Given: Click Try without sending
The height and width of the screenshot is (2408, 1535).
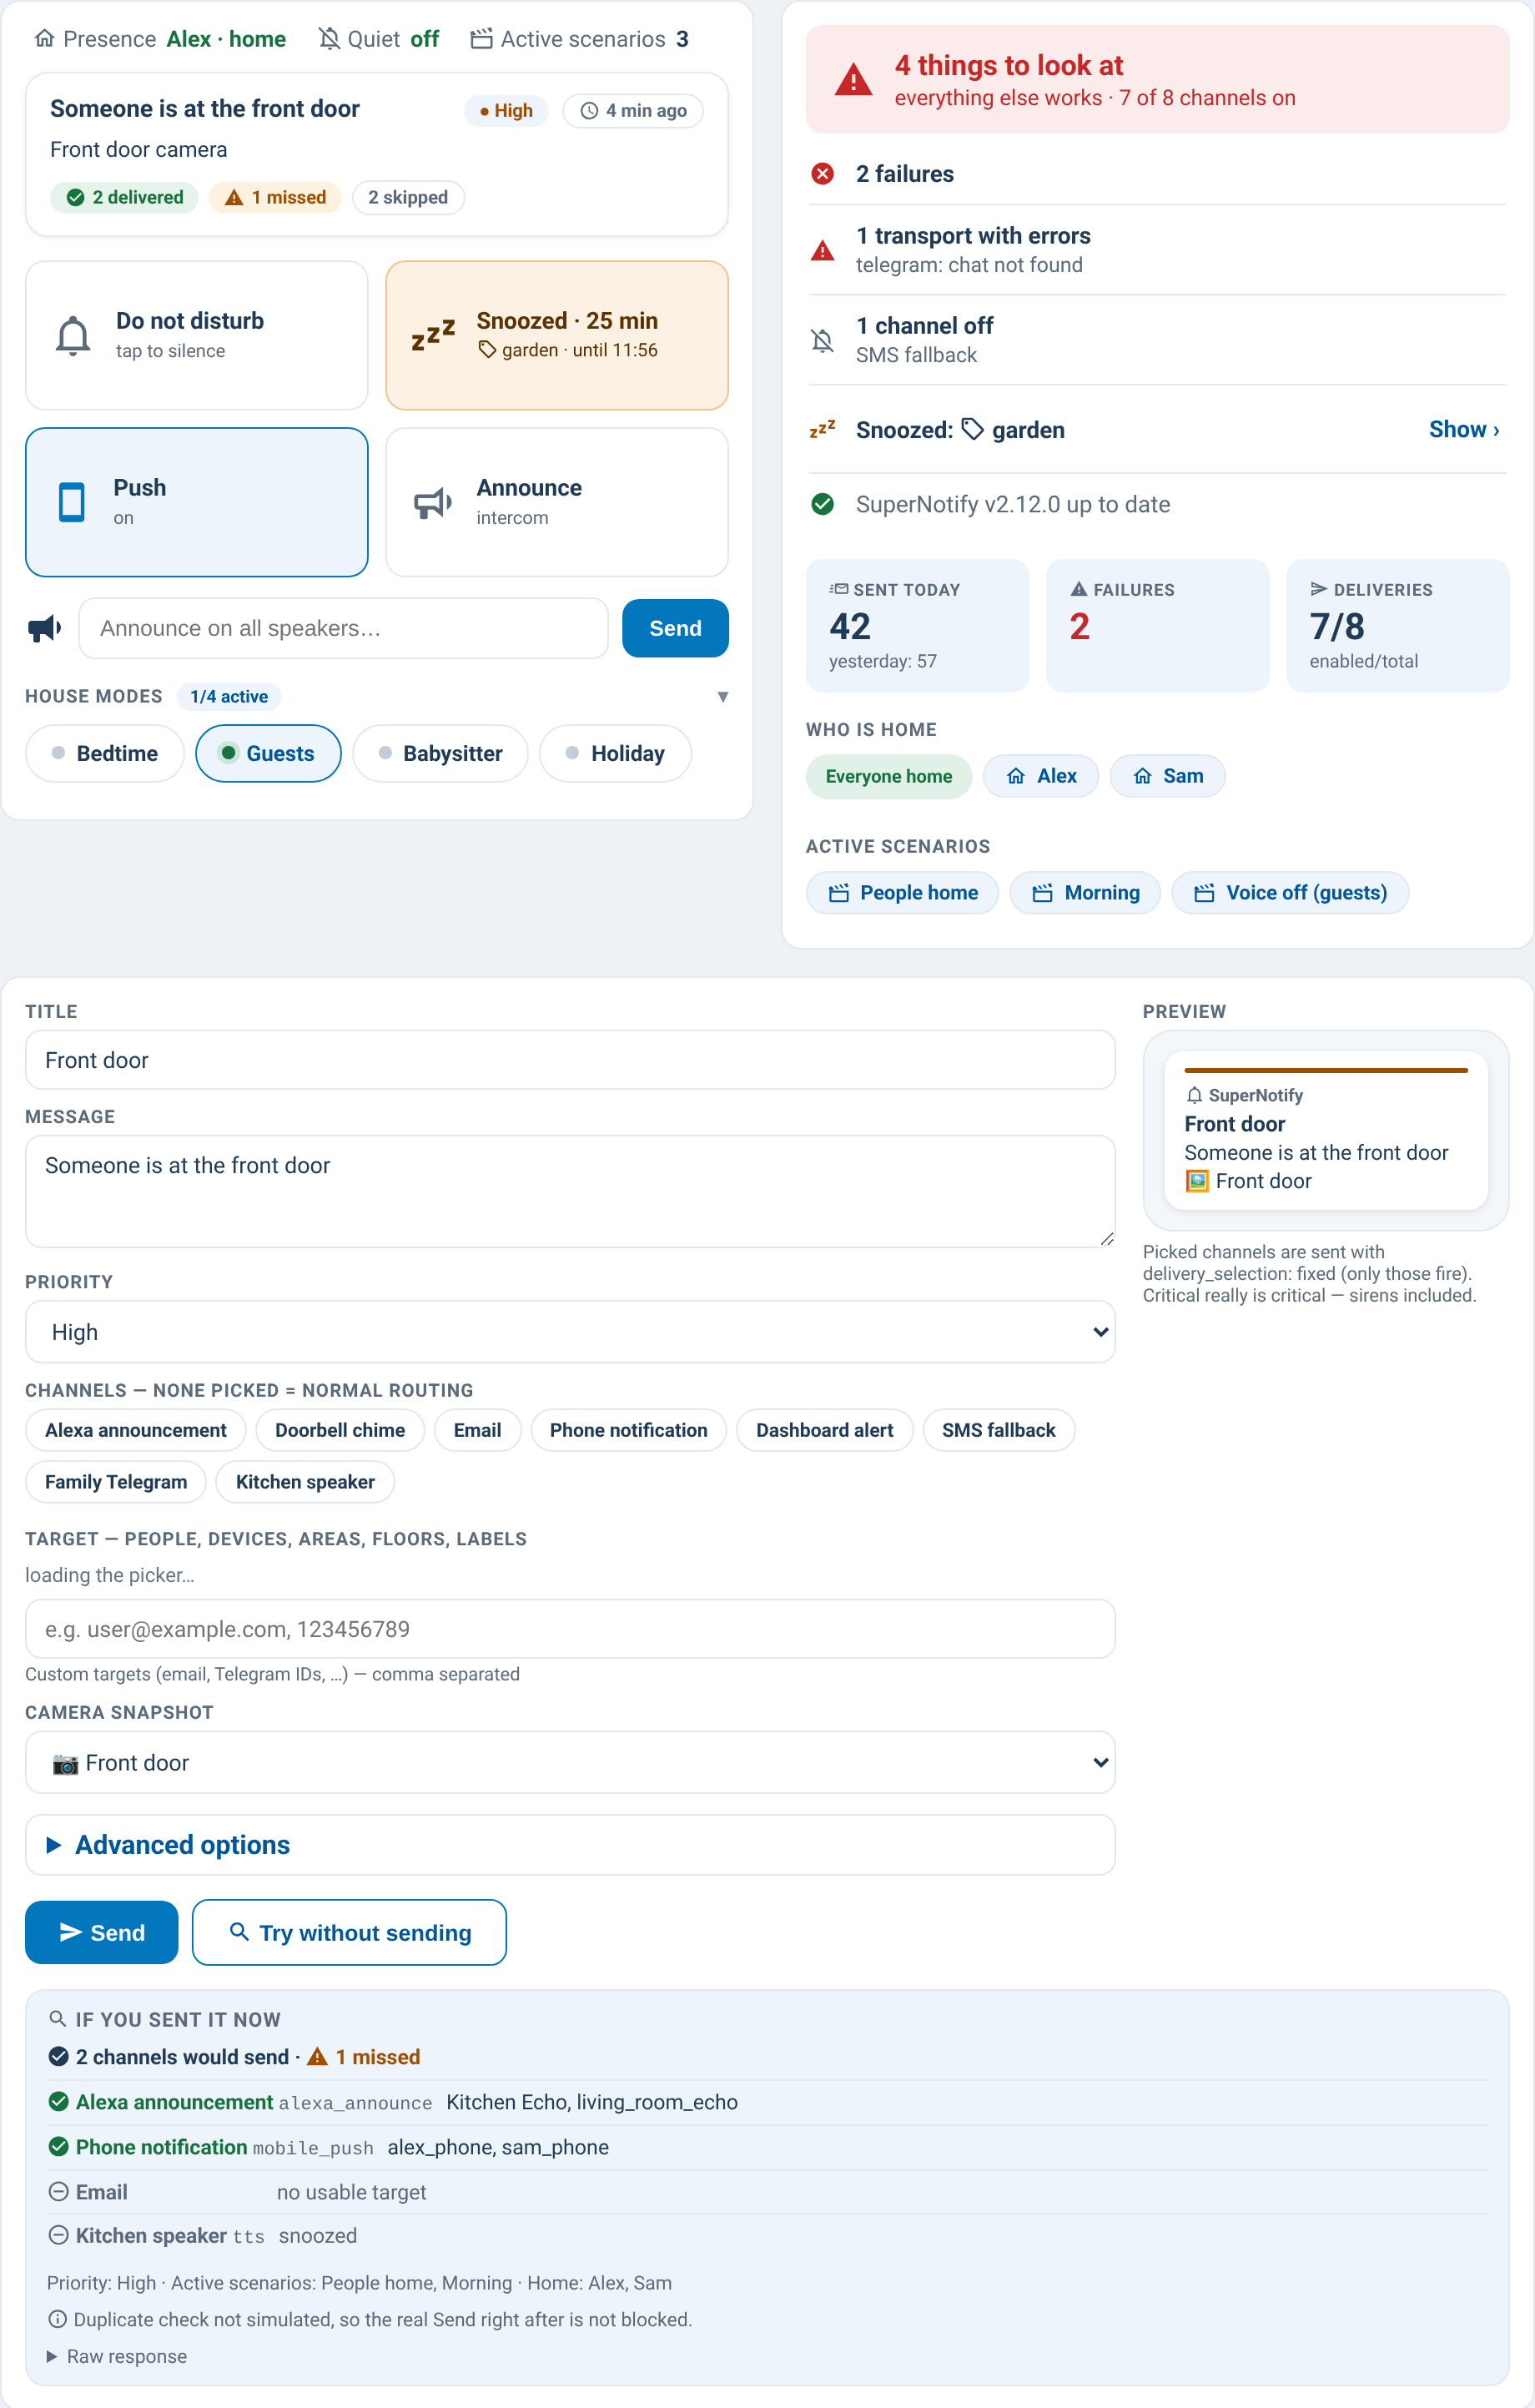Looking at the screenshot, I should click(x=349, y=1932).
